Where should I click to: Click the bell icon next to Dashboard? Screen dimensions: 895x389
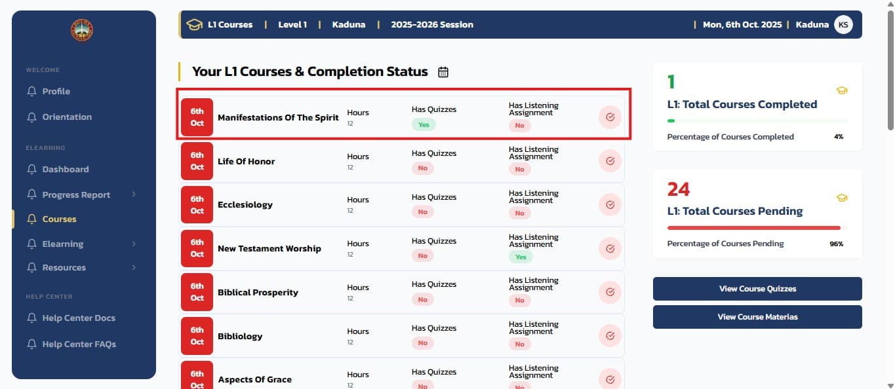(x=31, y=169)
